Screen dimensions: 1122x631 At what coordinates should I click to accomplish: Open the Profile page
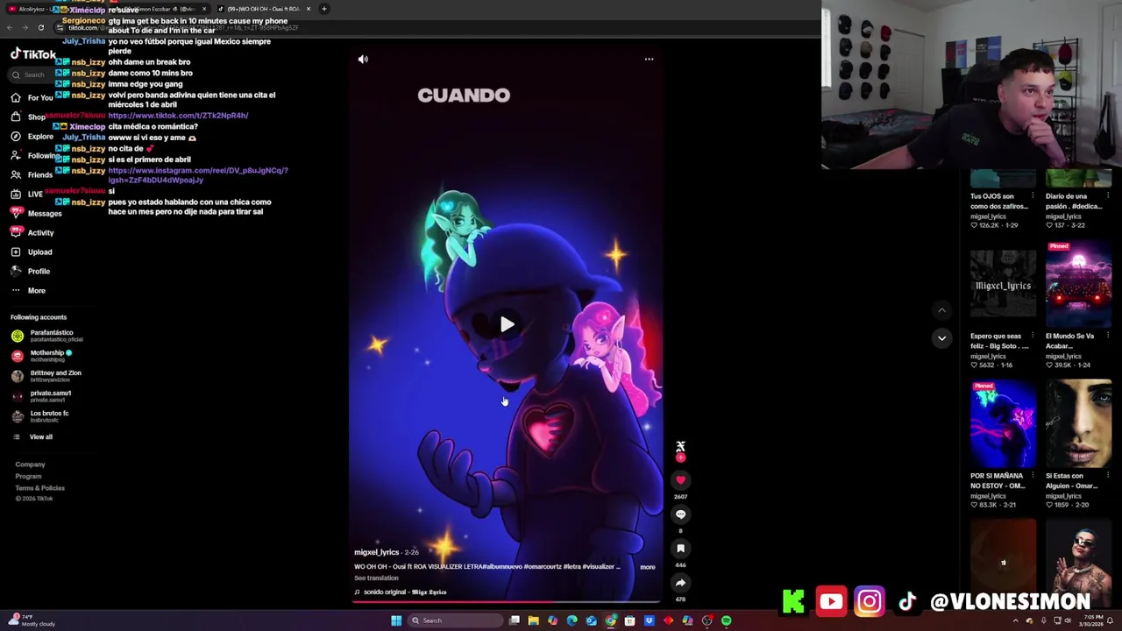click(31, 271)
